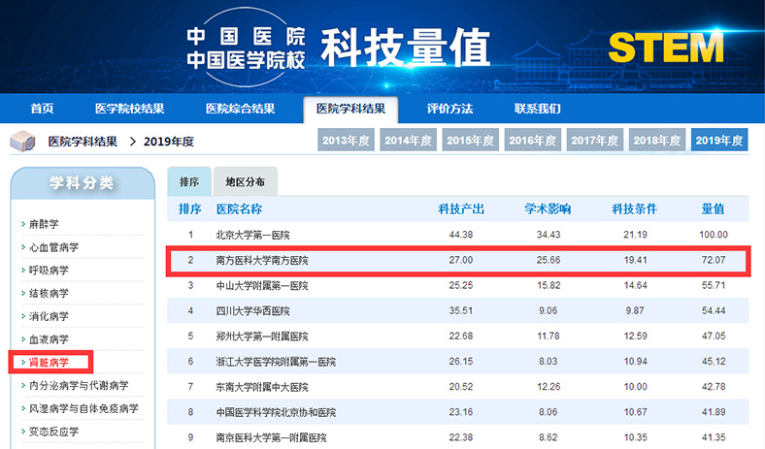This screenshot has height=449, width=765.
Task: Open the 联系我们 menu item
Action: 538,109
